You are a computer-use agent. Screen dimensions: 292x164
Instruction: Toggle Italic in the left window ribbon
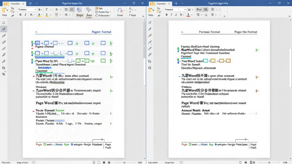tap(25, 15)
